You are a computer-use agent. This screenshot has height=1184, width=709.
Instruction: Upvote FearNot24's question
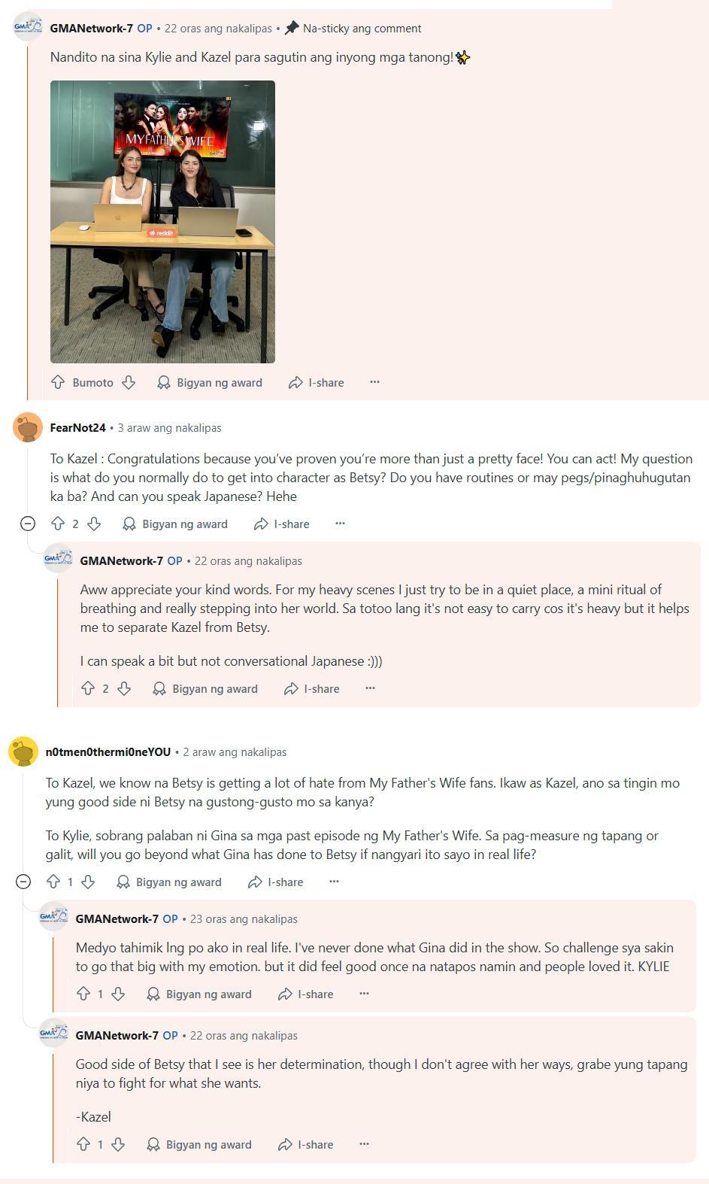point(58,524)
